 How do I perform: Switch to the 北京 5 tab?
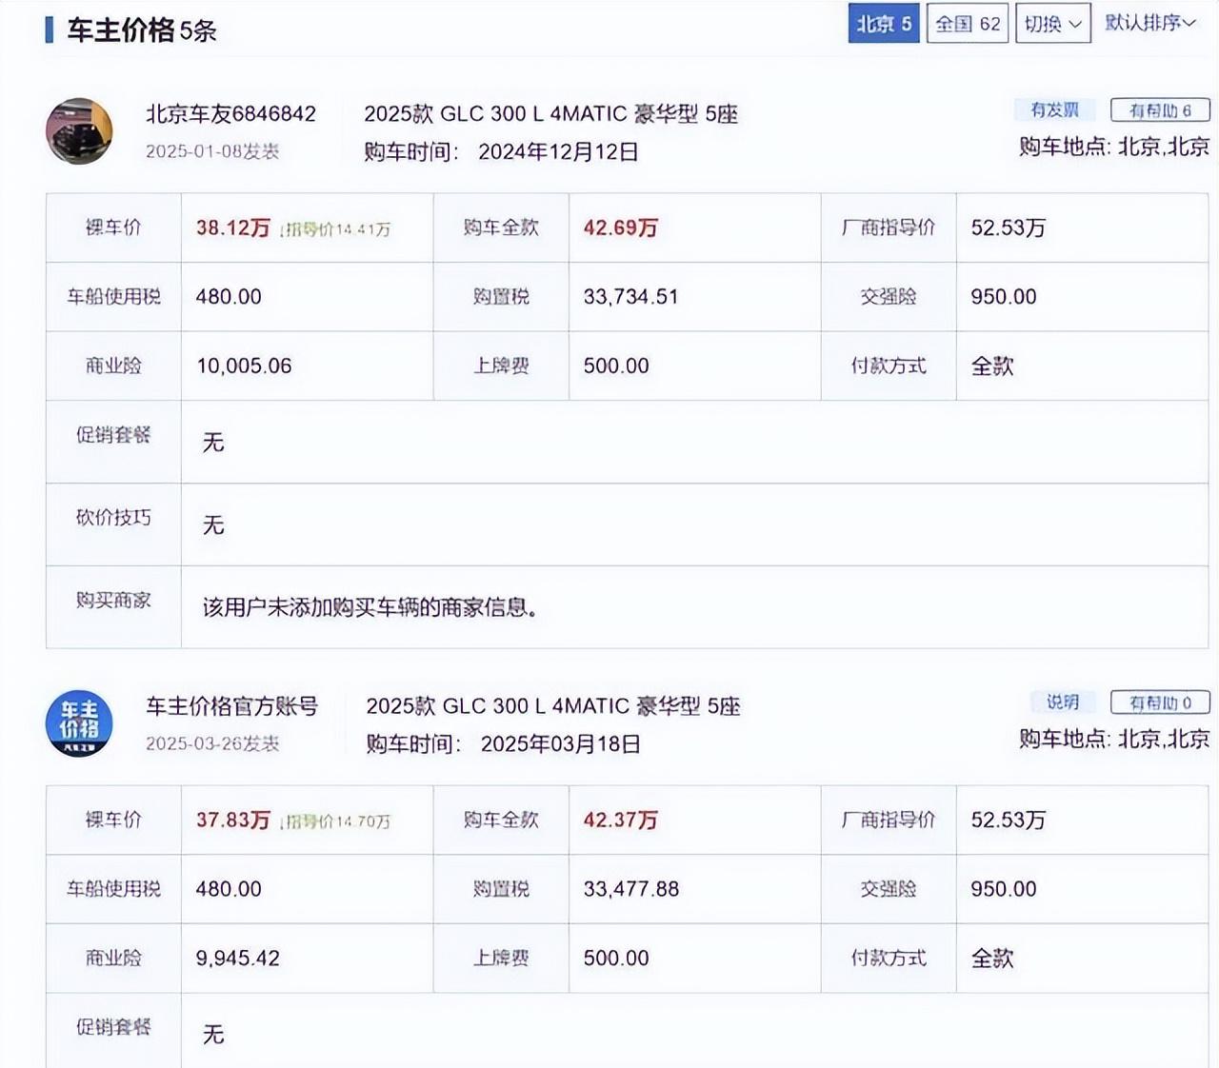pos(884,24)
